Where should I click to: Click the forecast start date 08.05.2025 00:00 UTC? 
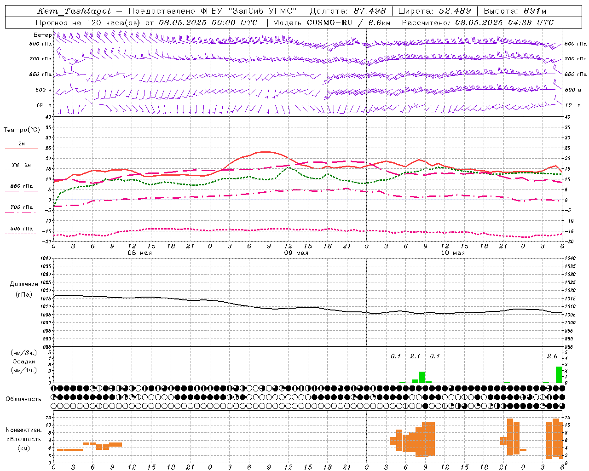pyautogui.click(x=208, y=23)
